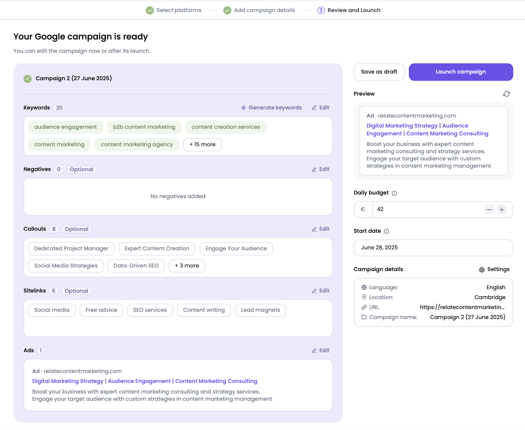Edit the Sitelinks section

pos(320,290)
